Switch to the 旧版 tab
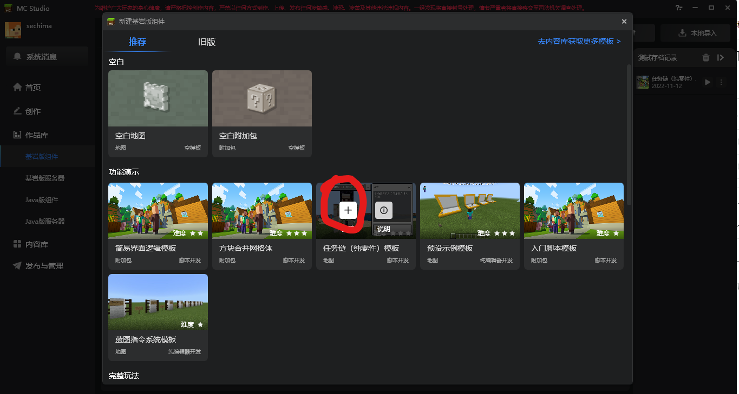The height and width of the screenshot is (394, 739). coord(207,42)
